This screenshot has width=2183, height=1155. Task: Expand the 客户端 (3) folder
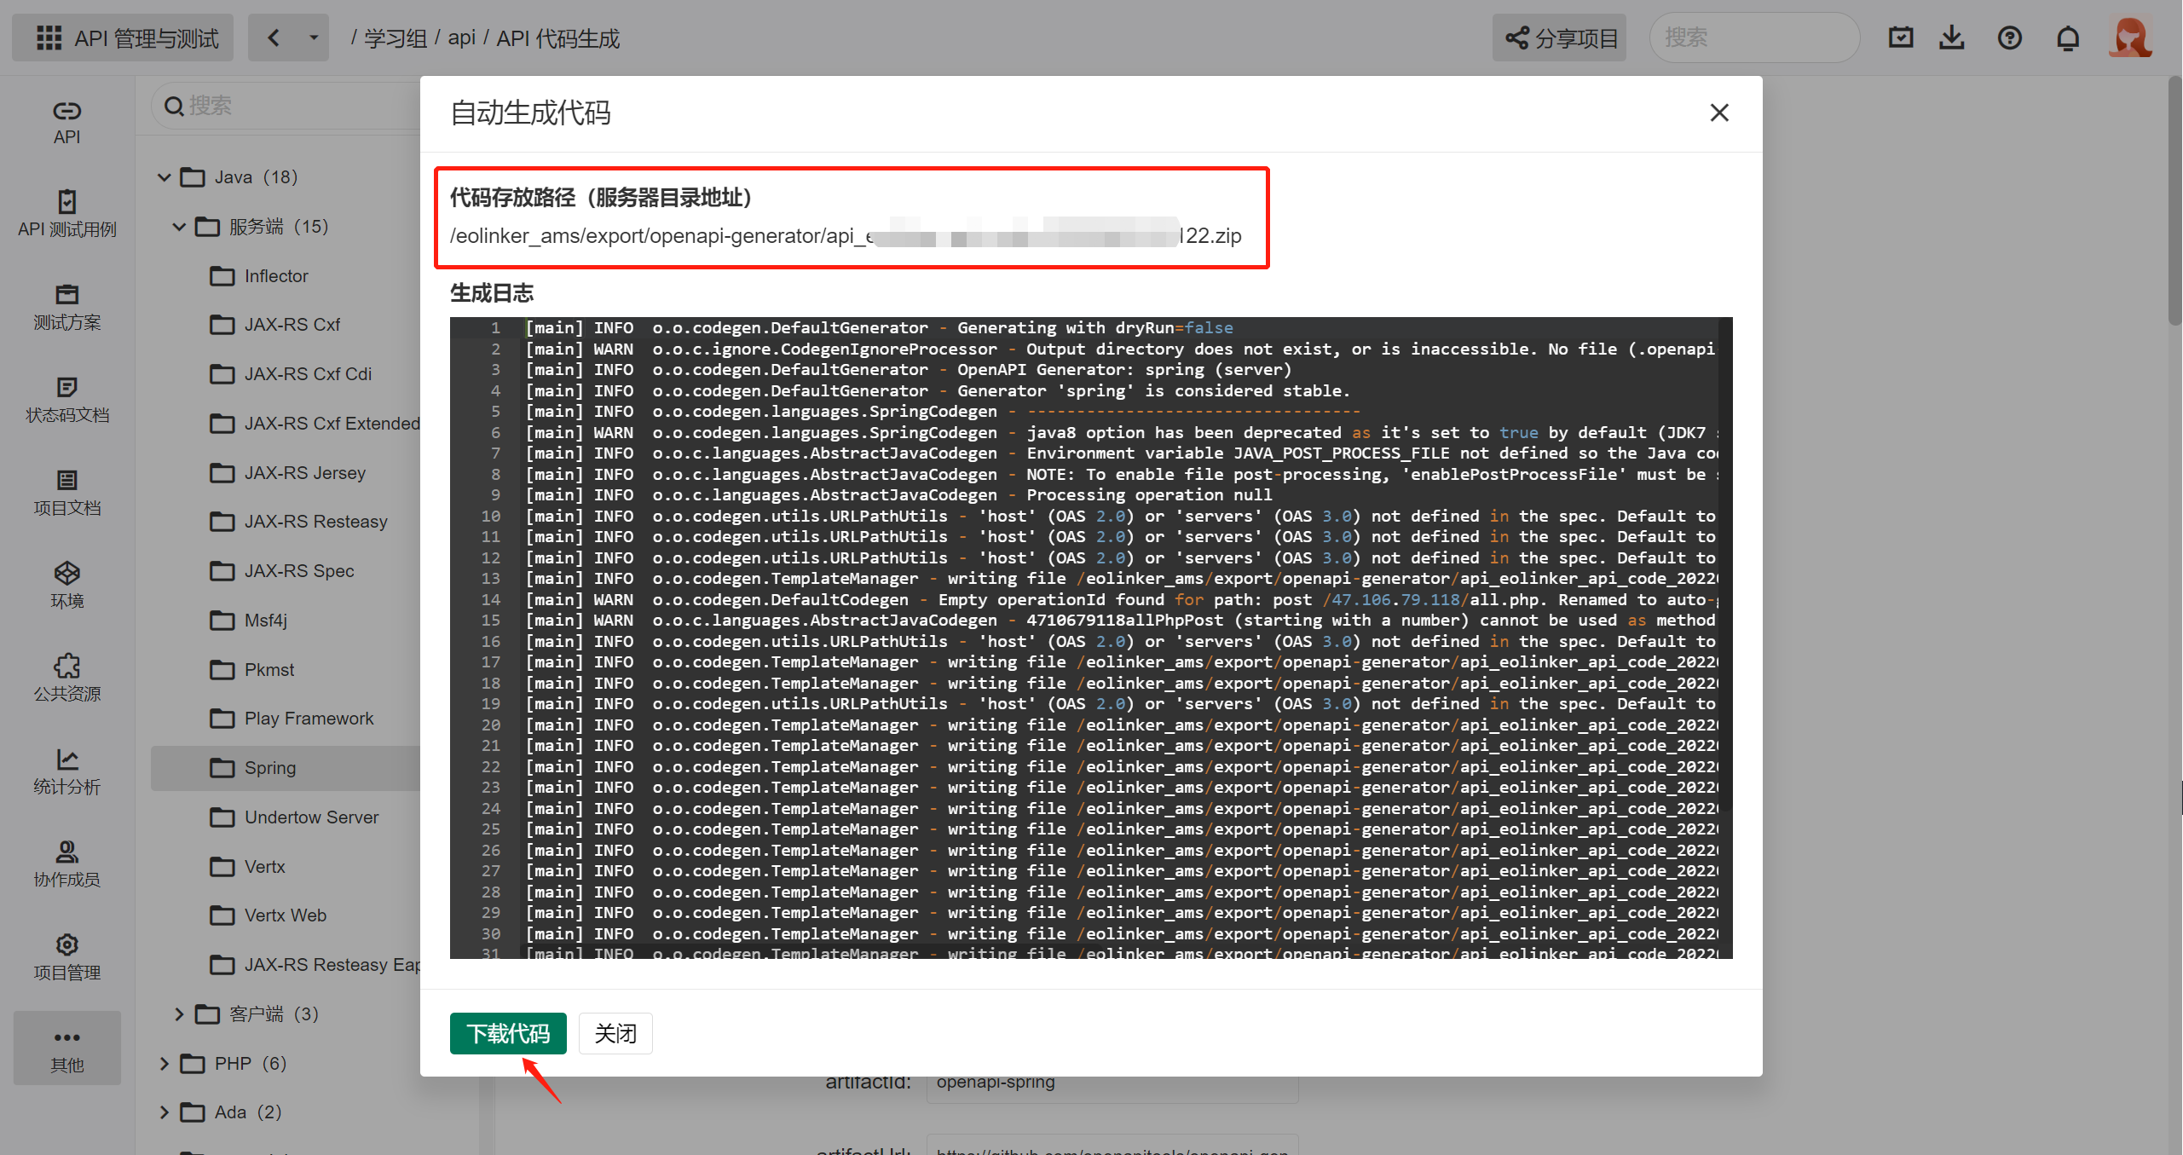tap(179, 1014)
